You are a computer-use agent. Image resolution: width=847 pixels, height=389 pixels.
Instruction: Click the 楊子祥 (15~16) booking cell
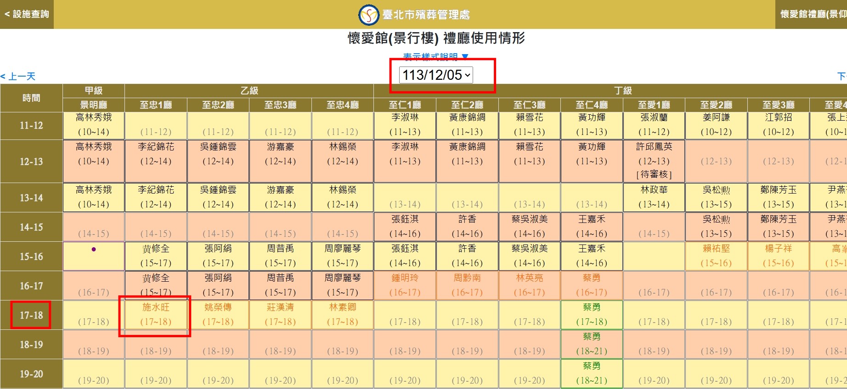779,256
